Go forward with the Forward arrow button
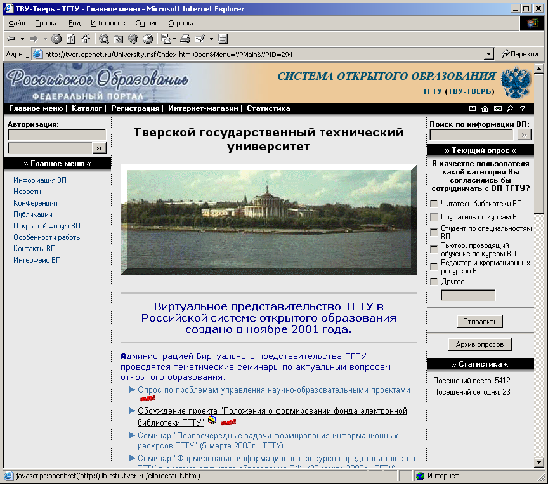Image resolution: width=548 pixels, height=484 pixels. [34, 39]
